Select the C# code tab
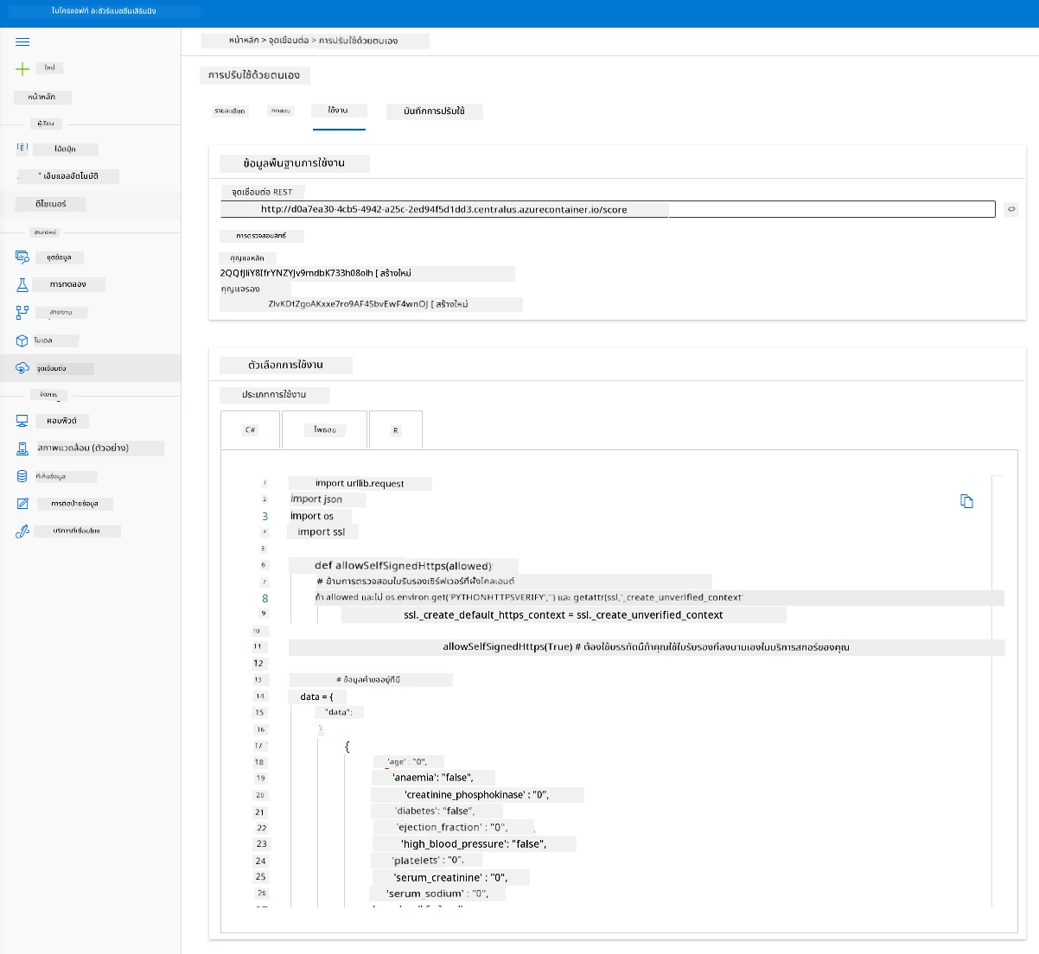Image resolution: width=1039 pixels, height=954 pixels. (x=250, y=429)
